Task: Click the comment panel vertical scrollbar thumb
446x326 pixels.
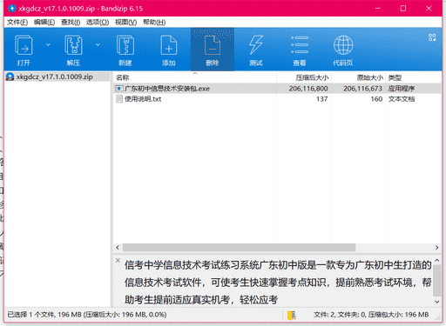Action: pyautogui.click(x=436, y=281)
